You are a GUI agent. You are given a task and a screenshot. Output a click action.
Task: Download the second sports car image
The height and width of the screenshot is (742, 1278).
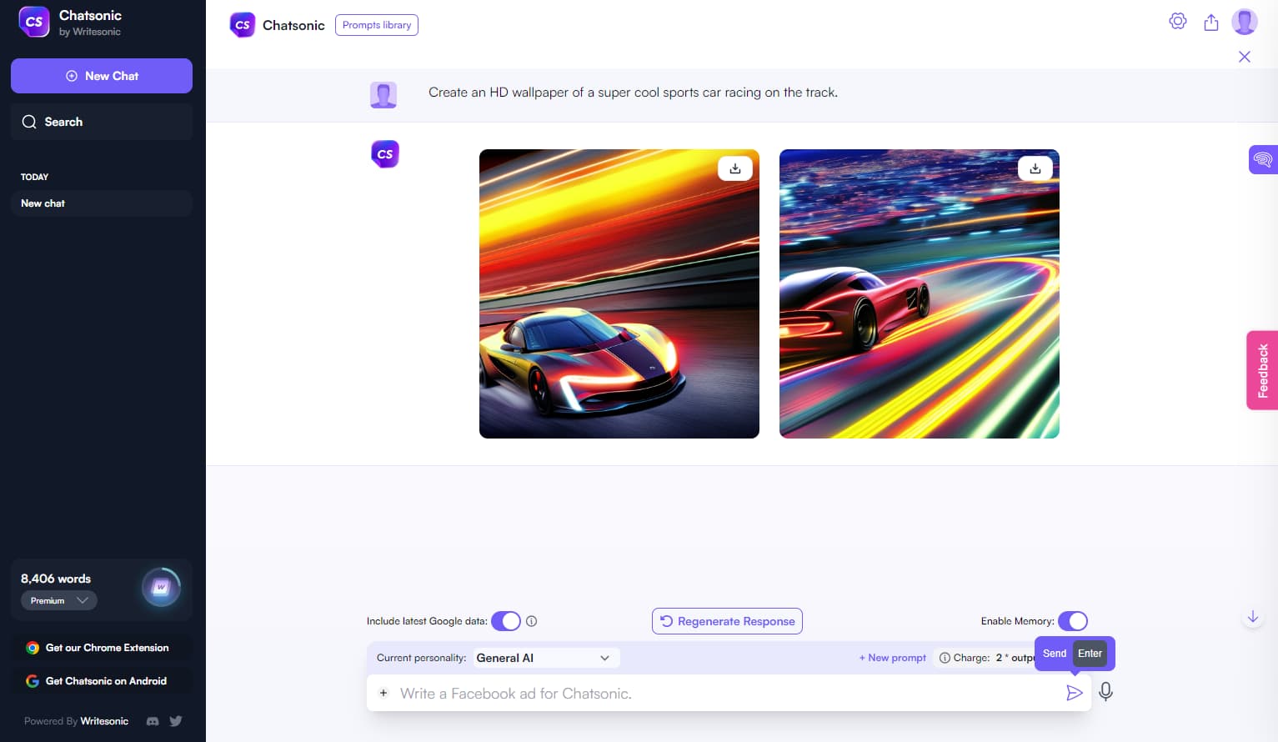click(x=1035, y=168)
